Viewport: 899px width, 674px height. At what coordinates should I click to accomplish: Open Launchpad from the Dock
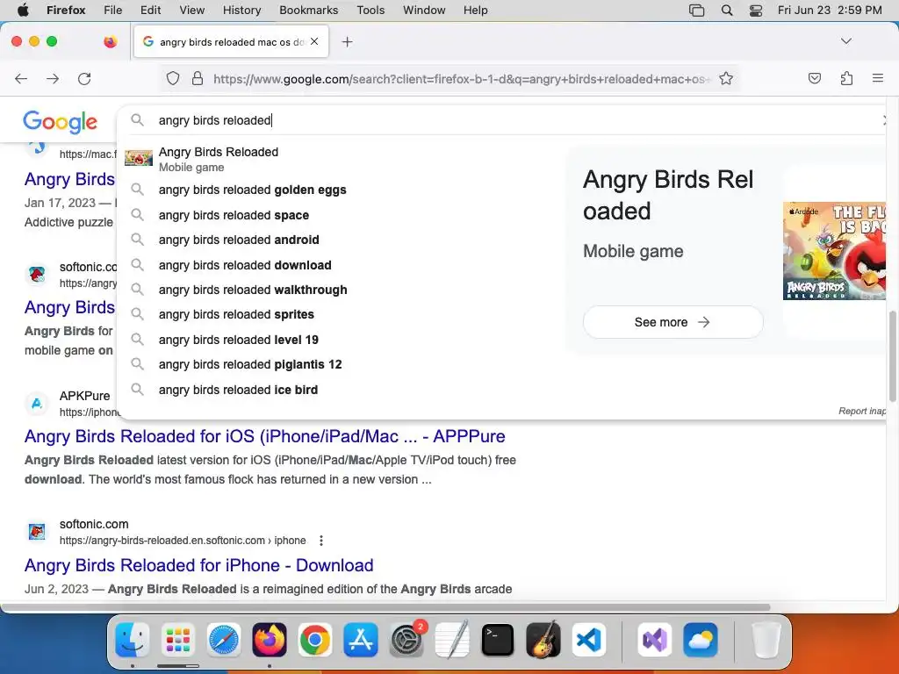coord(177,640)
